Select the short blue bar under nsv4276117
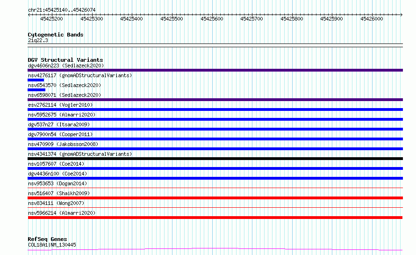 36,80
